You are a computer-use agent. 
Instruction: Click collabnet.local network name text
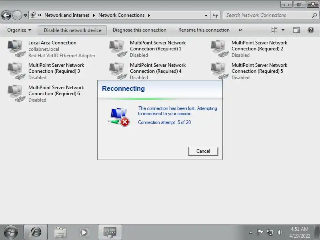coord(44,49)
